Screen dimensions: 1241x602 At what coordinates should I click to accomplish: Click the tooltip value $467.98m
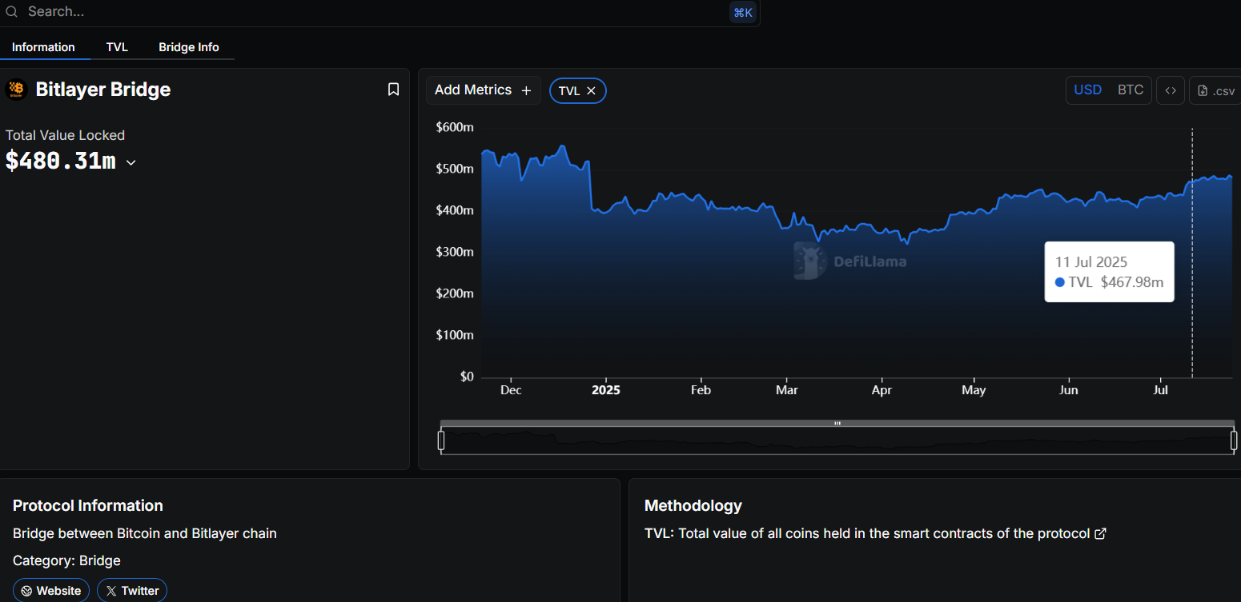coord(1132,282)
